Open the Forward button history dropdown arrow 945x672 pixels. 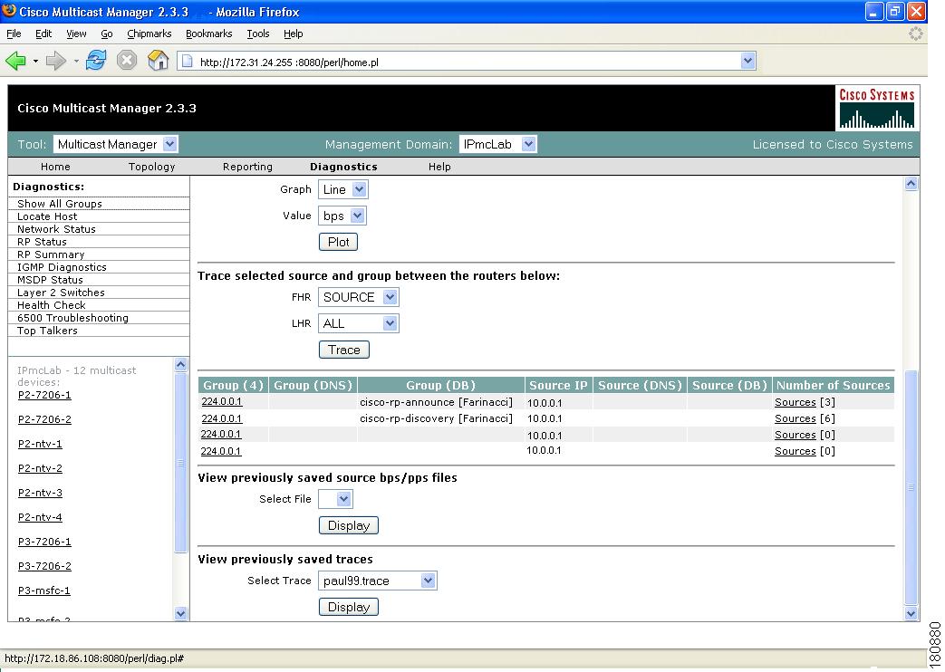[76, 61]
